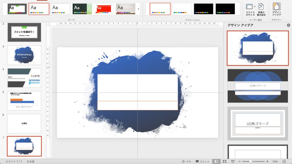The image size is (292, 164).
Task: Apply the overlapping circles design idea
Action: coord(257,86)
